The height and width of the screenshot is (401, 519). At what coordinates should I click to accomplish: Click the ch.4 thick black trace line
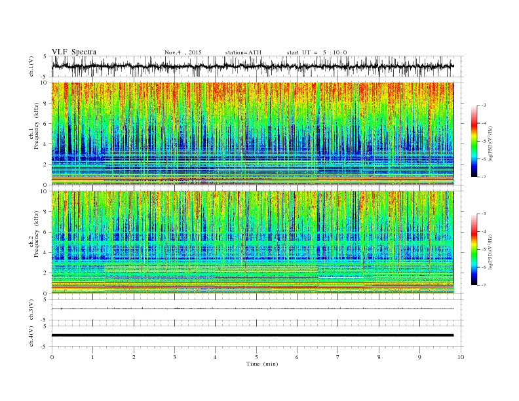click(252, 335)
